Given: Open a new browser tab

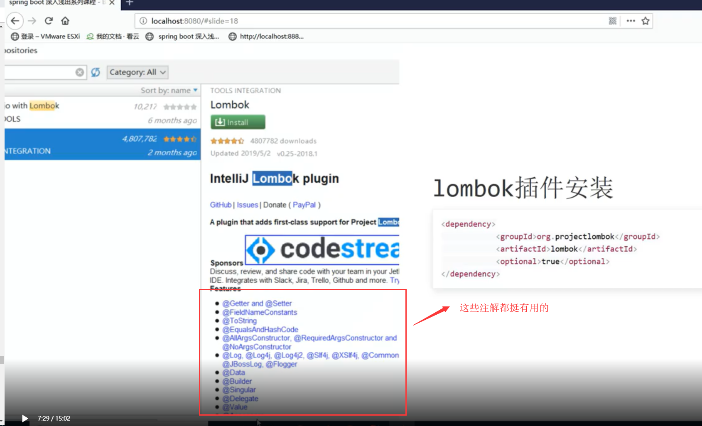Looking at the screenshot, I should coord(129,2).
